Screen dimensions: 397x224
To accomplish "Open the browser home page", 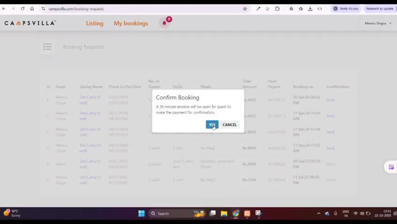I will click(x=32, y=9).
